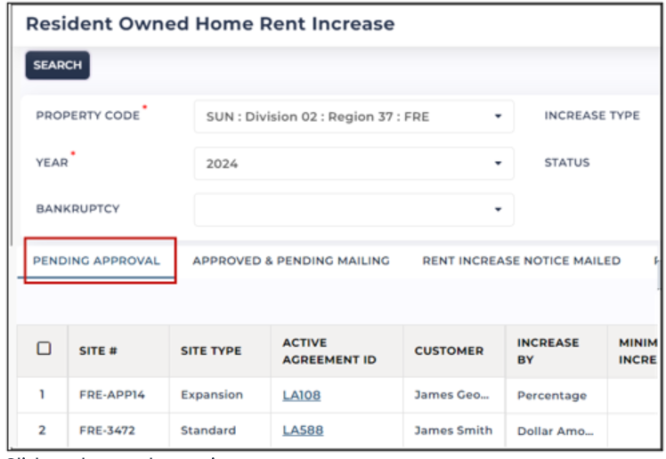Screen dimensions: 666x459
Task: Open the Property Code dropdown
Action: click(x=353, y=117)
